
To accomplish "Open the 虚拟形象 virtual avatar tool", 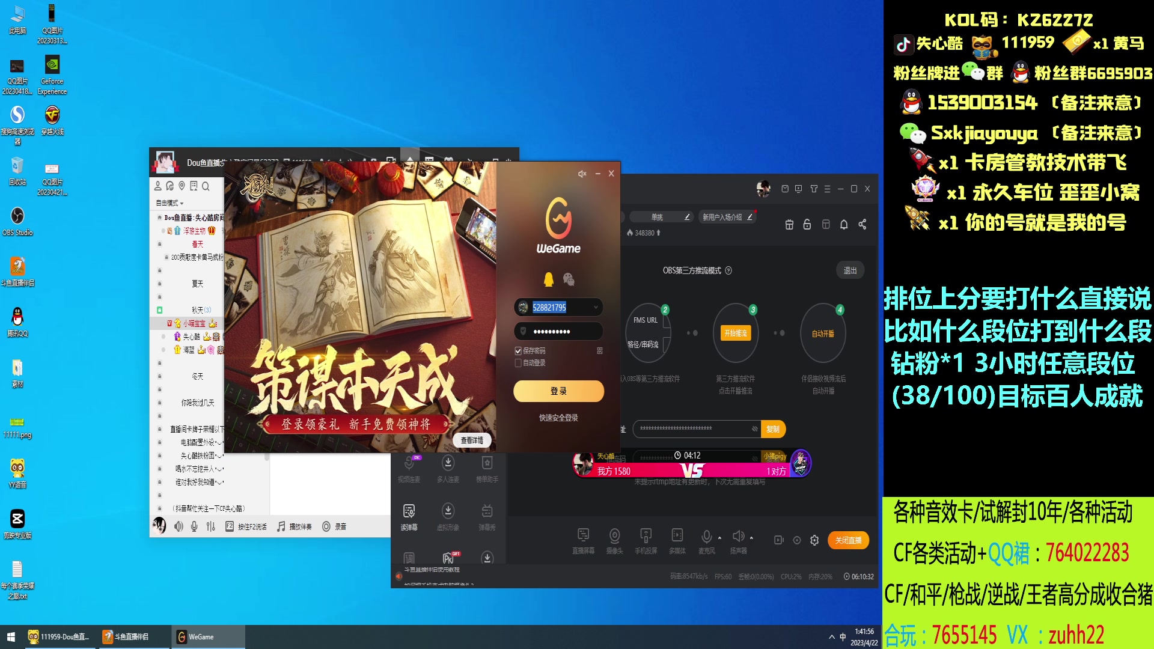I will [x=448, y=517].
